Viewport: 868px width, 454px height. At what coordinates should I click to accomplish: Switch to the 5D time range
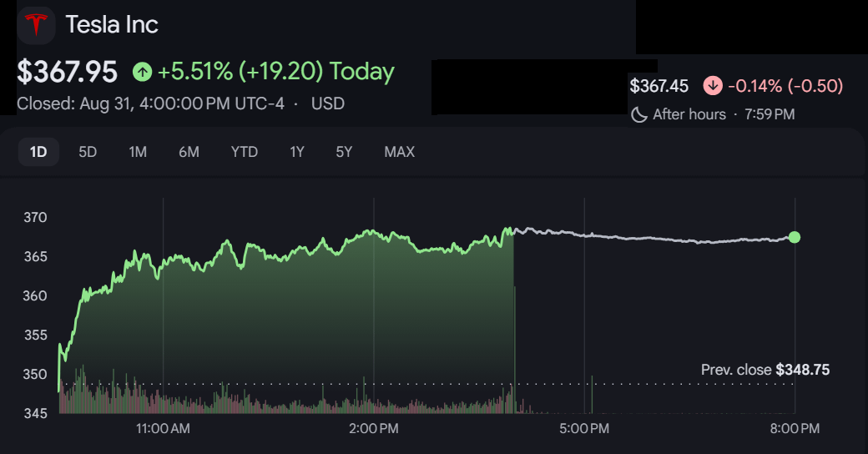(88, 152)
